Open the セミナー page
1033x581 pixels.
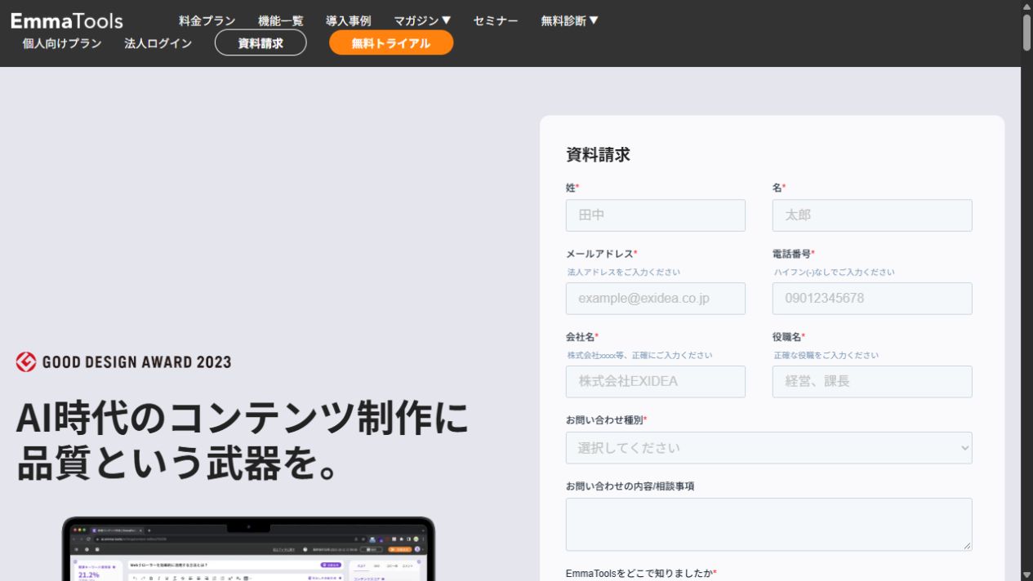[496, 20]
